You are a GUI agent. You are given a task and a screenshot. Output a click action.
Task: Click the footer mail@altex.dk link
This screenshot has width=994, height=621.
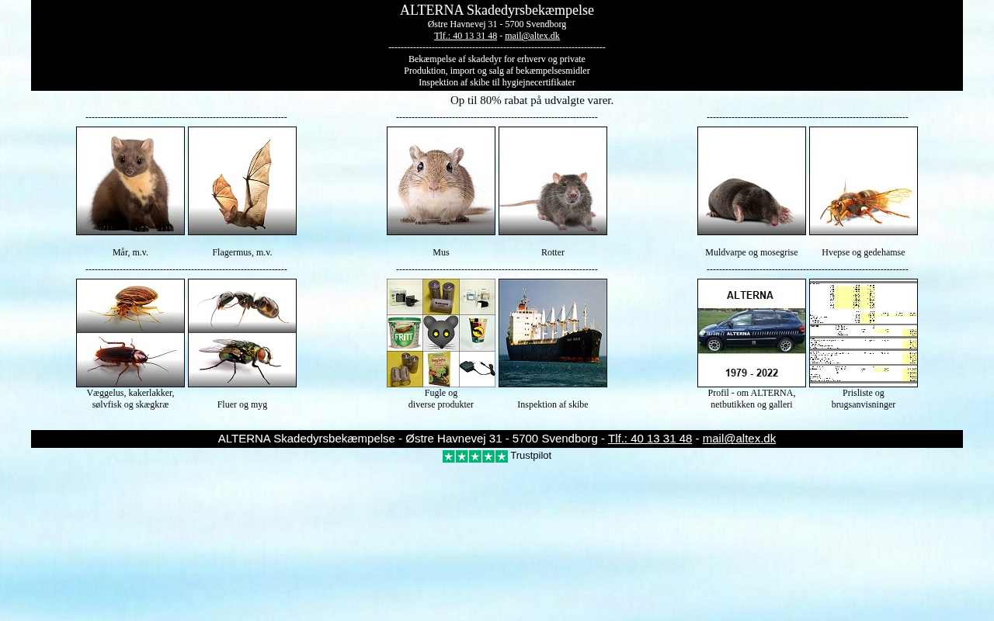[739, 439]
